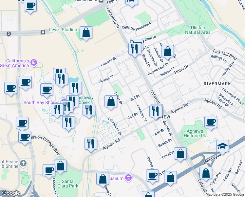Click the transit station icon left of Levi's Stadium label
The image size is (245, 197).
(43, 32)
